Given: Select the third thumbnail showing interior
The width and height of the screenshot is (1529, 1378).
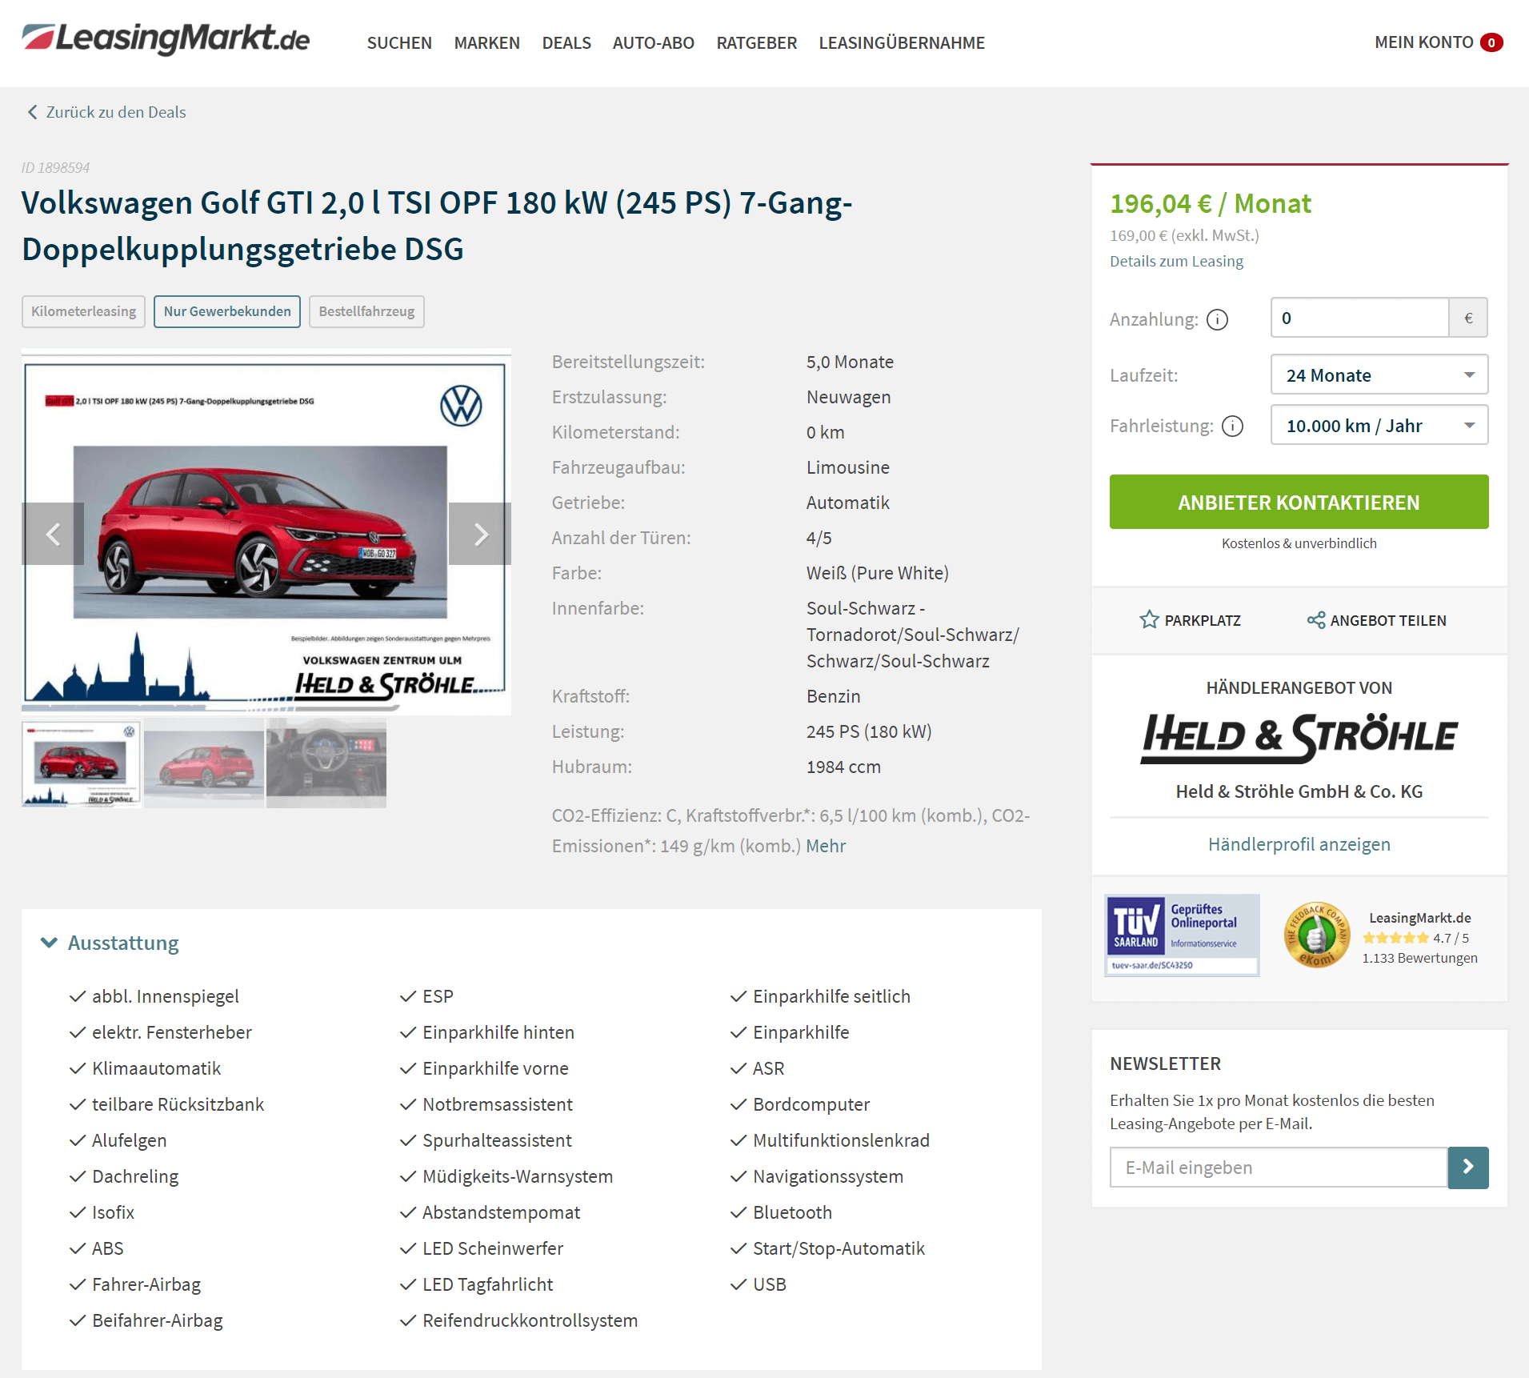Looking at the screenshot, I should tap(326, 763).
